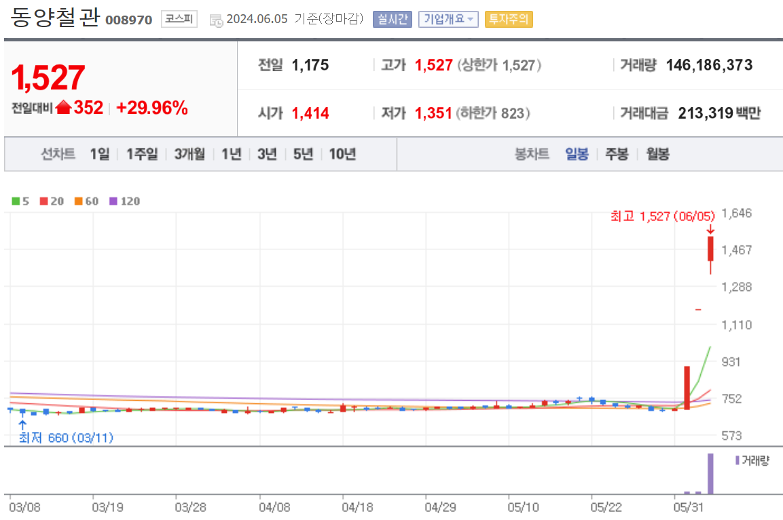This screenshot has width=783, height=520.
Task: Click the 코스피 market label
Action: 179,19
